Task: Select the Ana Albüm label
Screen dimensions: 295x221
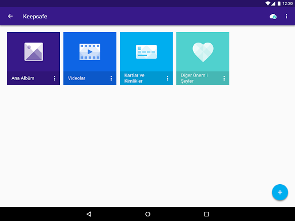Action: click(23, 78)
